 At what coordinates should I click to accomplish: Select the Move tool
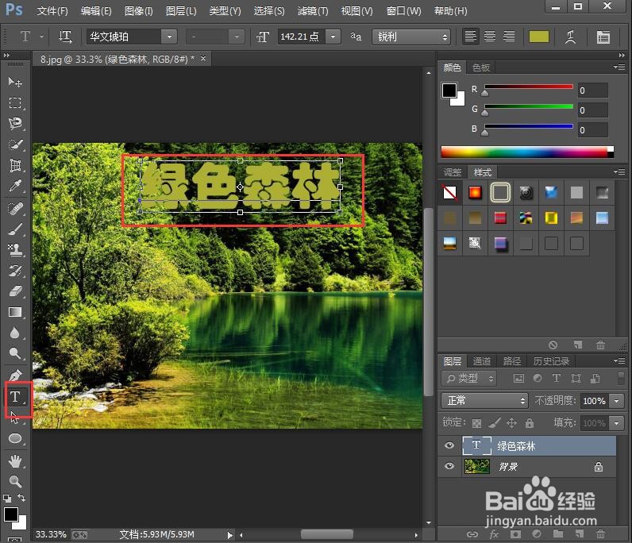click(15, 82)
